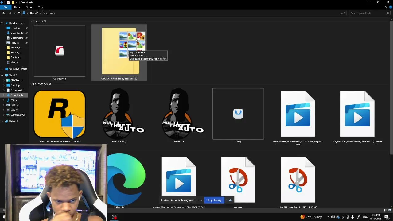Open the Share ribbon tab
Image resolution: width=393 pixels, height=221 pixels.
click(29, 7)
